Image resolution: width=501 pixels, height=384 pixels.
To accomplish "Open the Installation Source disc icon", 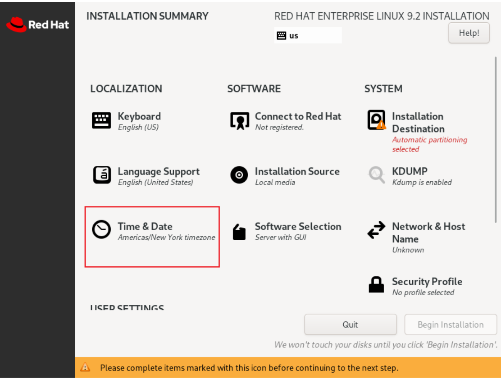I will click(239, 175).
